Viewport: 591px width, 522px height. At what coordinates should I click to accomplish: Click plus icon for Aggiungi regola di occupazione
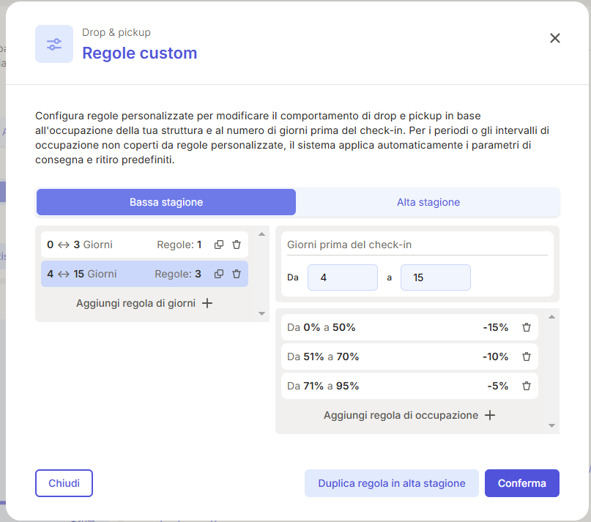(x=490, y=415)
